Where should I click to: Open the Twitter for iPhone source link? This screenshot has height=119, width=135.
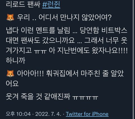[x=87, y=114]
